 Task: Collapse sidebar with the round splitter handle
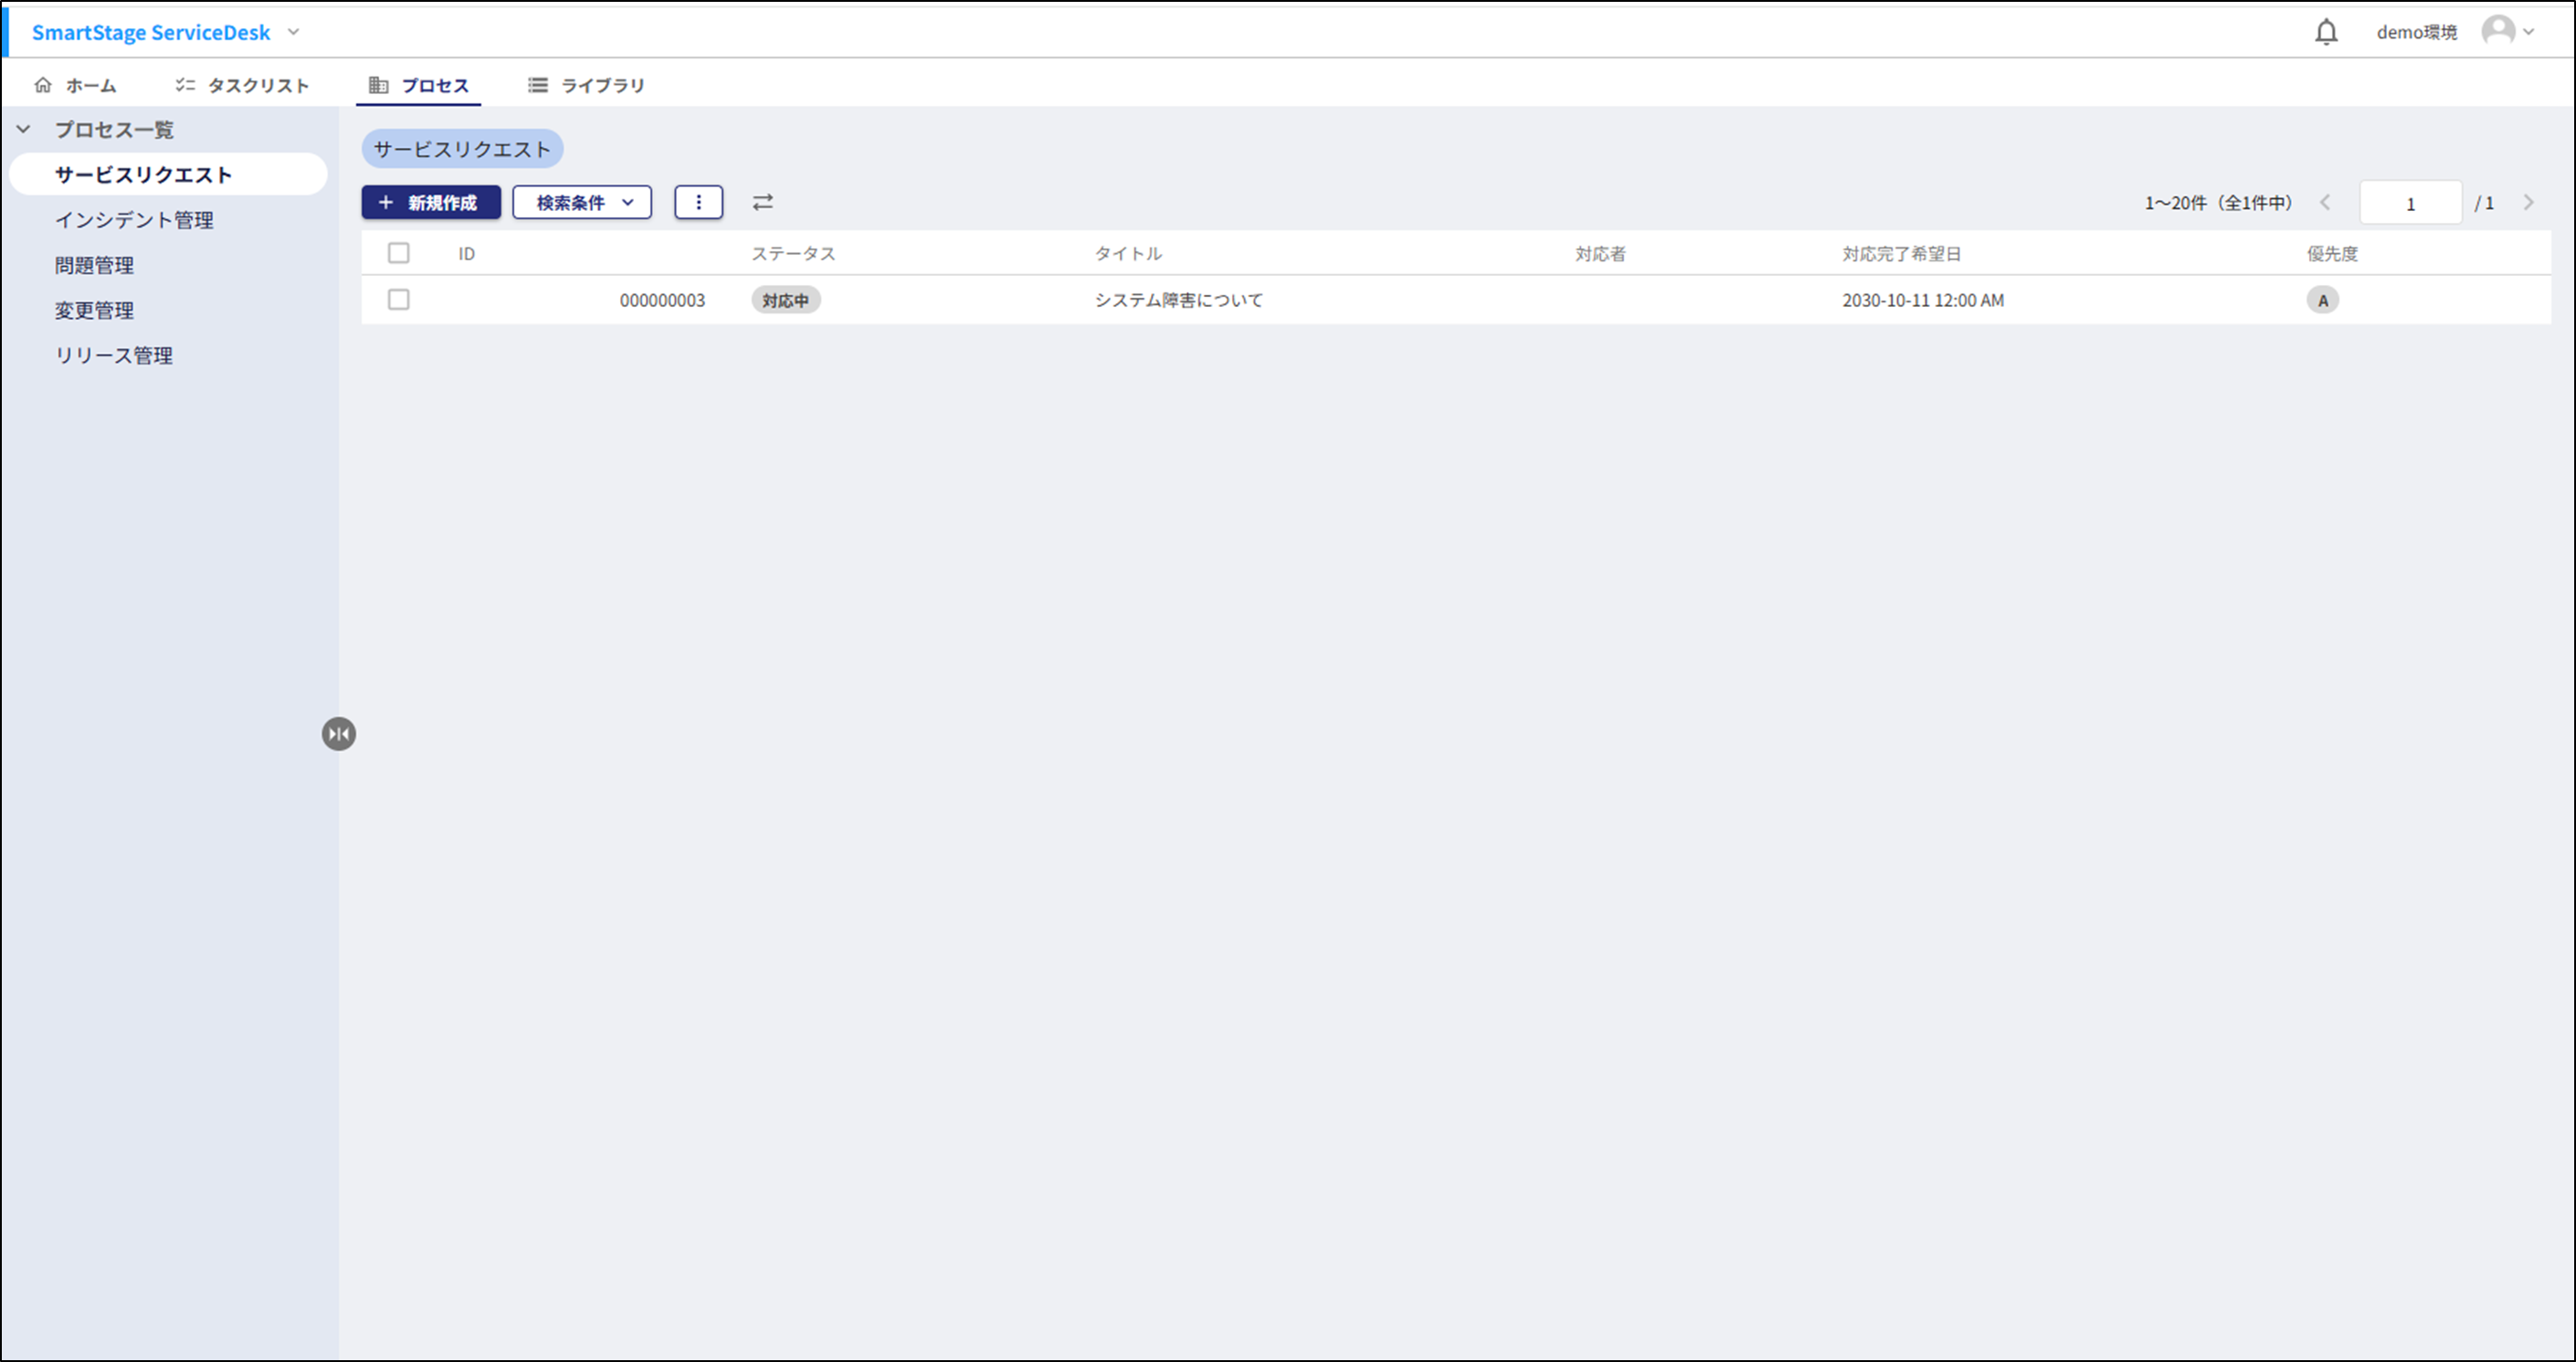[339, 734]
